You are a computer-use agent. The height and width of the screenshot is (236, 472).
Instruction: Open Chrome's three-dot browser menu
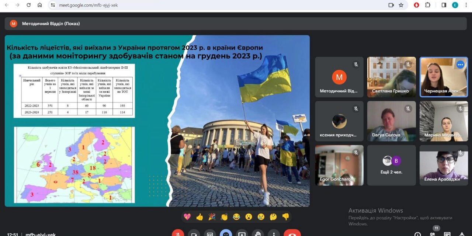click(x=466, y=5)
